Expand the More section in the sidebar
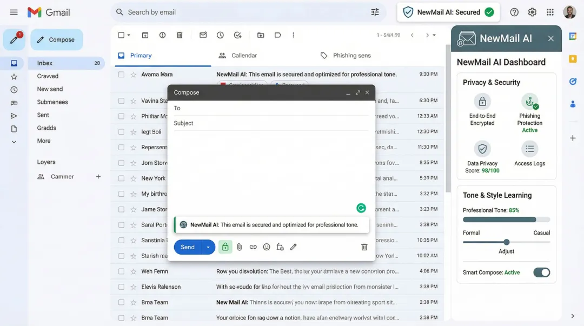 tap(43, 141)
